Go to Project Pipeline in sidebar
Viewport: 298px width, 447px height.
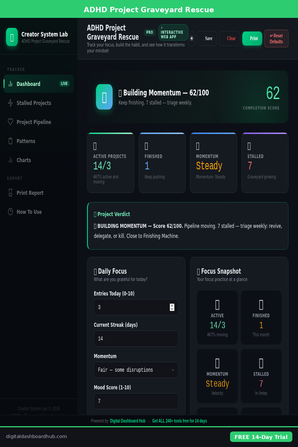34,122
